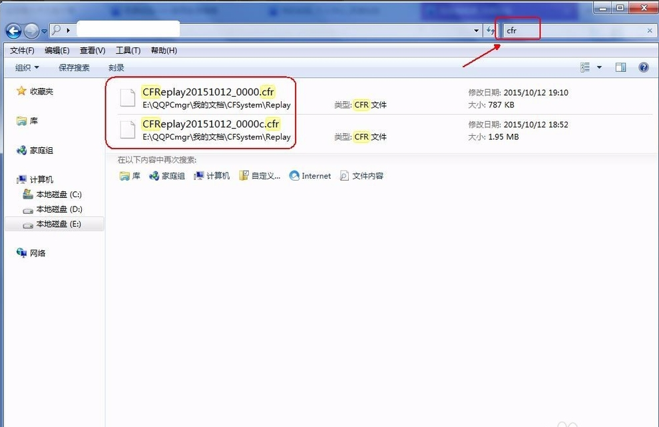Click the 刻录 toolbar button

(x=116, y=67)
